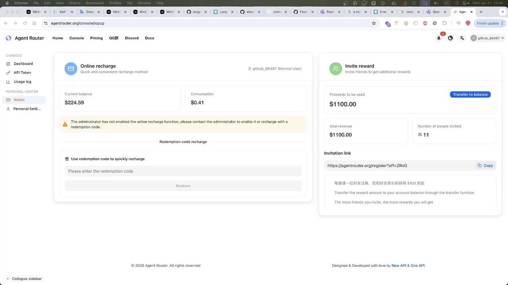This screenshot has width=508, height=285.
Task: Close the active Agent Router tab
Action: coord(472,12)
